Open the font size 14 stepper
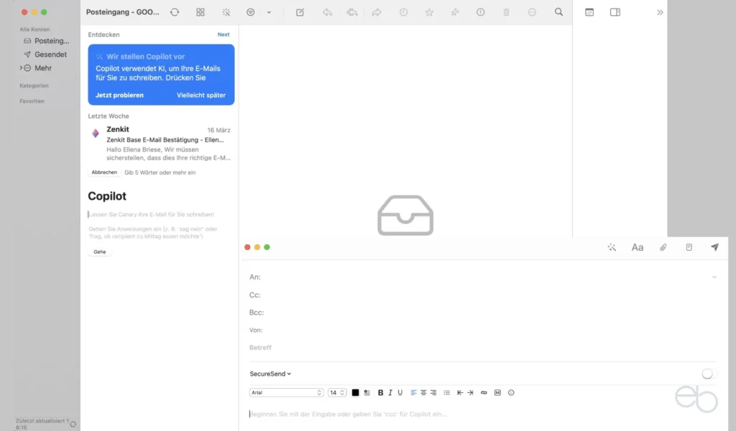736x431 pixels. click(337, 392)
